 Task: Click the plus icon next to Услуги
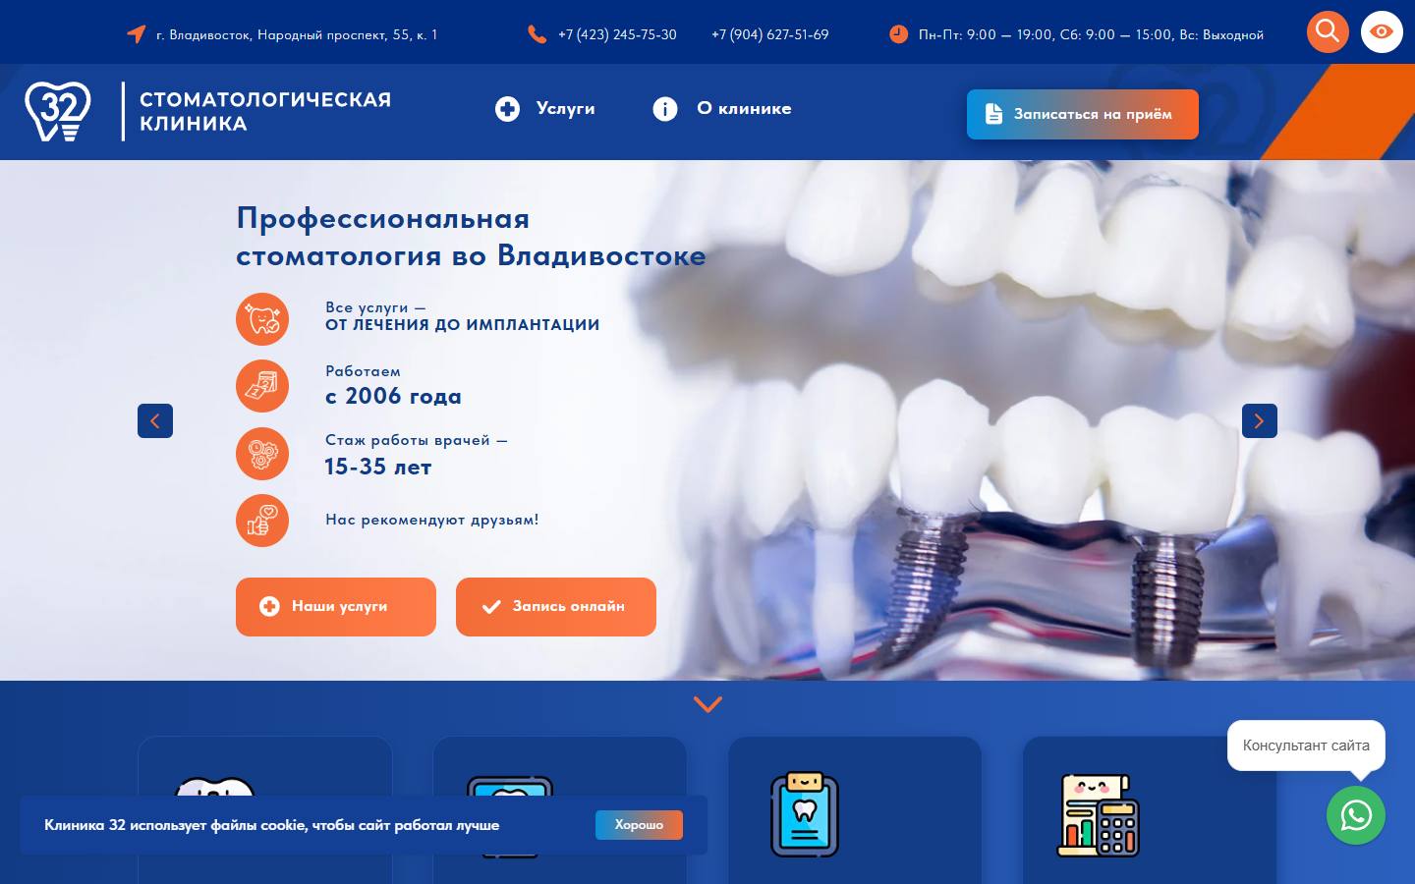click(507, 109)
